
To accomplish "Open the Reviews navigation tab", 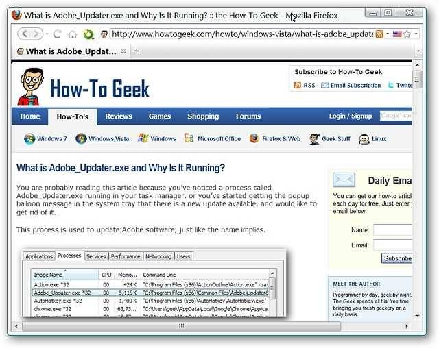I will coord(119,116).
